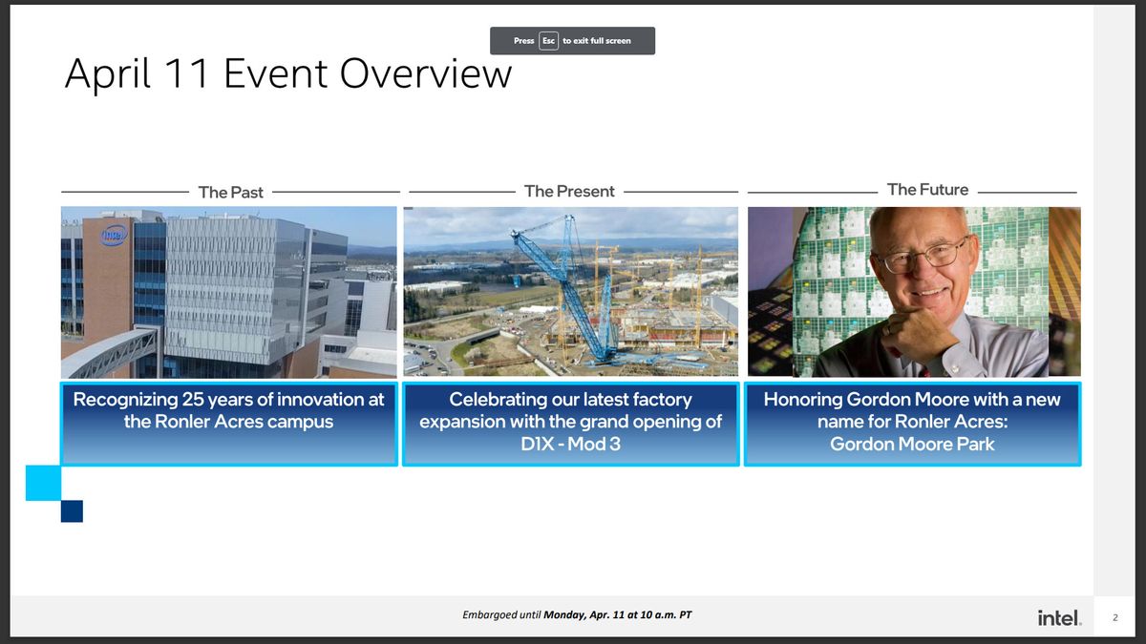Viewport: 1146px width, 644px height.
Task: Click the 'Gordon Moore Park' text box
Action: 913,425
